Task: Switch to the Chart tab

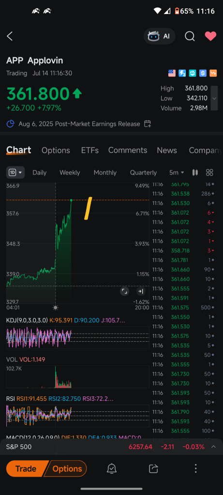Action: tap(19, 150)
